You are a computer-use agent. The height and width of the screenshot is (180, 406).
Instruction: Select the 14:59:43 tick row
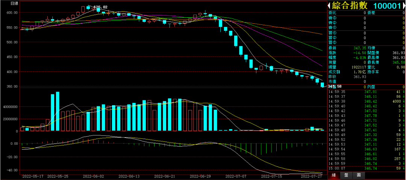367,116
